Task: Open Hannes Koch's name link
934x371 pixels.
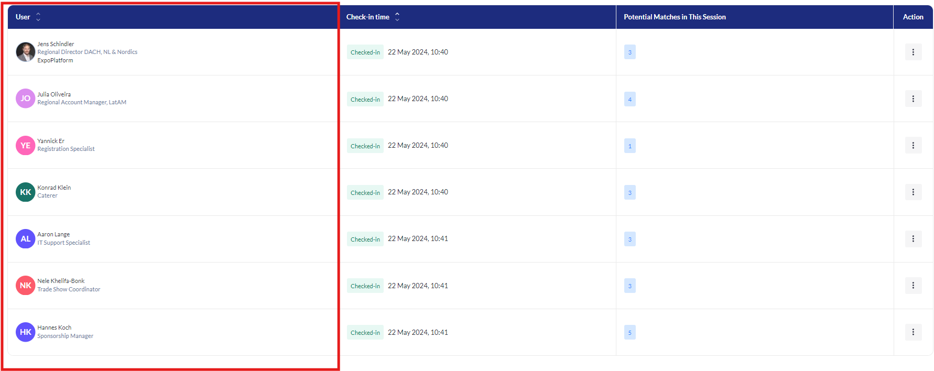Action: click(x=54, y=328)
